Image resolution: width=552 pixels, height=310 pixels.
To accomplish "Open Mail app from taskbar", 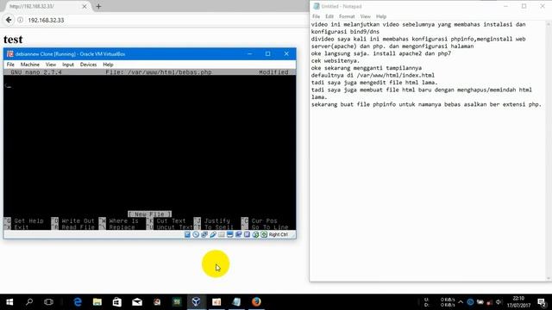I will coord(137,302).
